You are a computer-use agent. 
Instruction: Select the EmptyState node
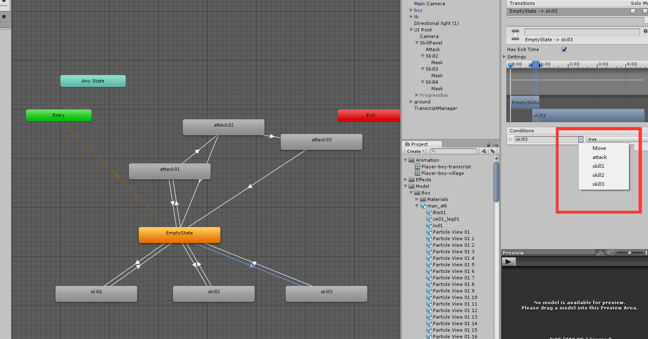[x=180, y=235]
